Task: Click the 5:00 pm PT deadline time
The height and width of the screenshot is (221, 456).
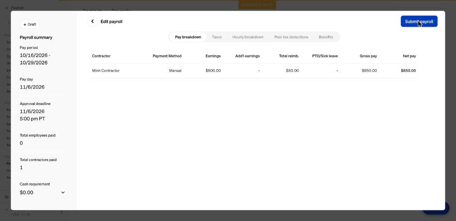Action: [32, 119]
